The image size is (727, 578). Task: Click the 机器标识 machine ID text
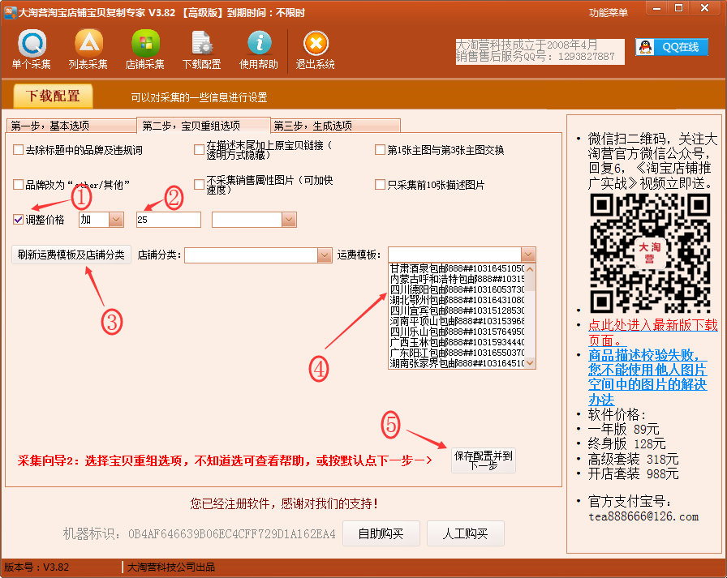click(x=199, y=534)
